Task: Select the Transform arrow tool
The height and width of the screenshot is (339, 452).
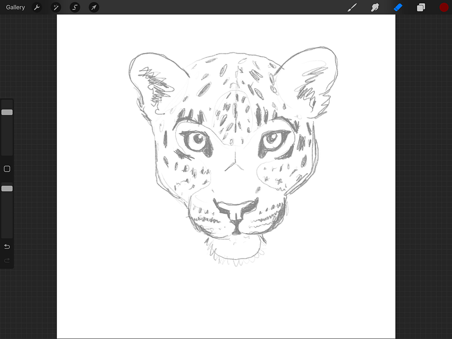Action: [x=93, y=7]
